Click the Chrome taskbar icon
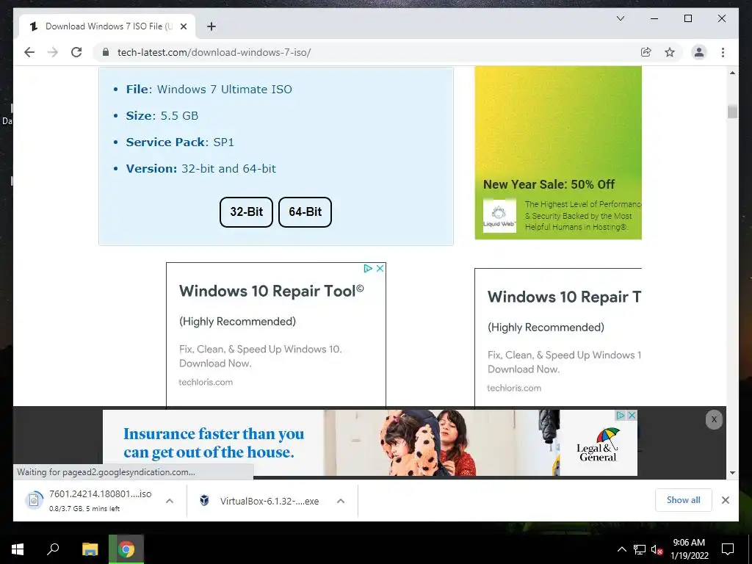The height and width of the screenshot is (564, 752). coord(126,549)
